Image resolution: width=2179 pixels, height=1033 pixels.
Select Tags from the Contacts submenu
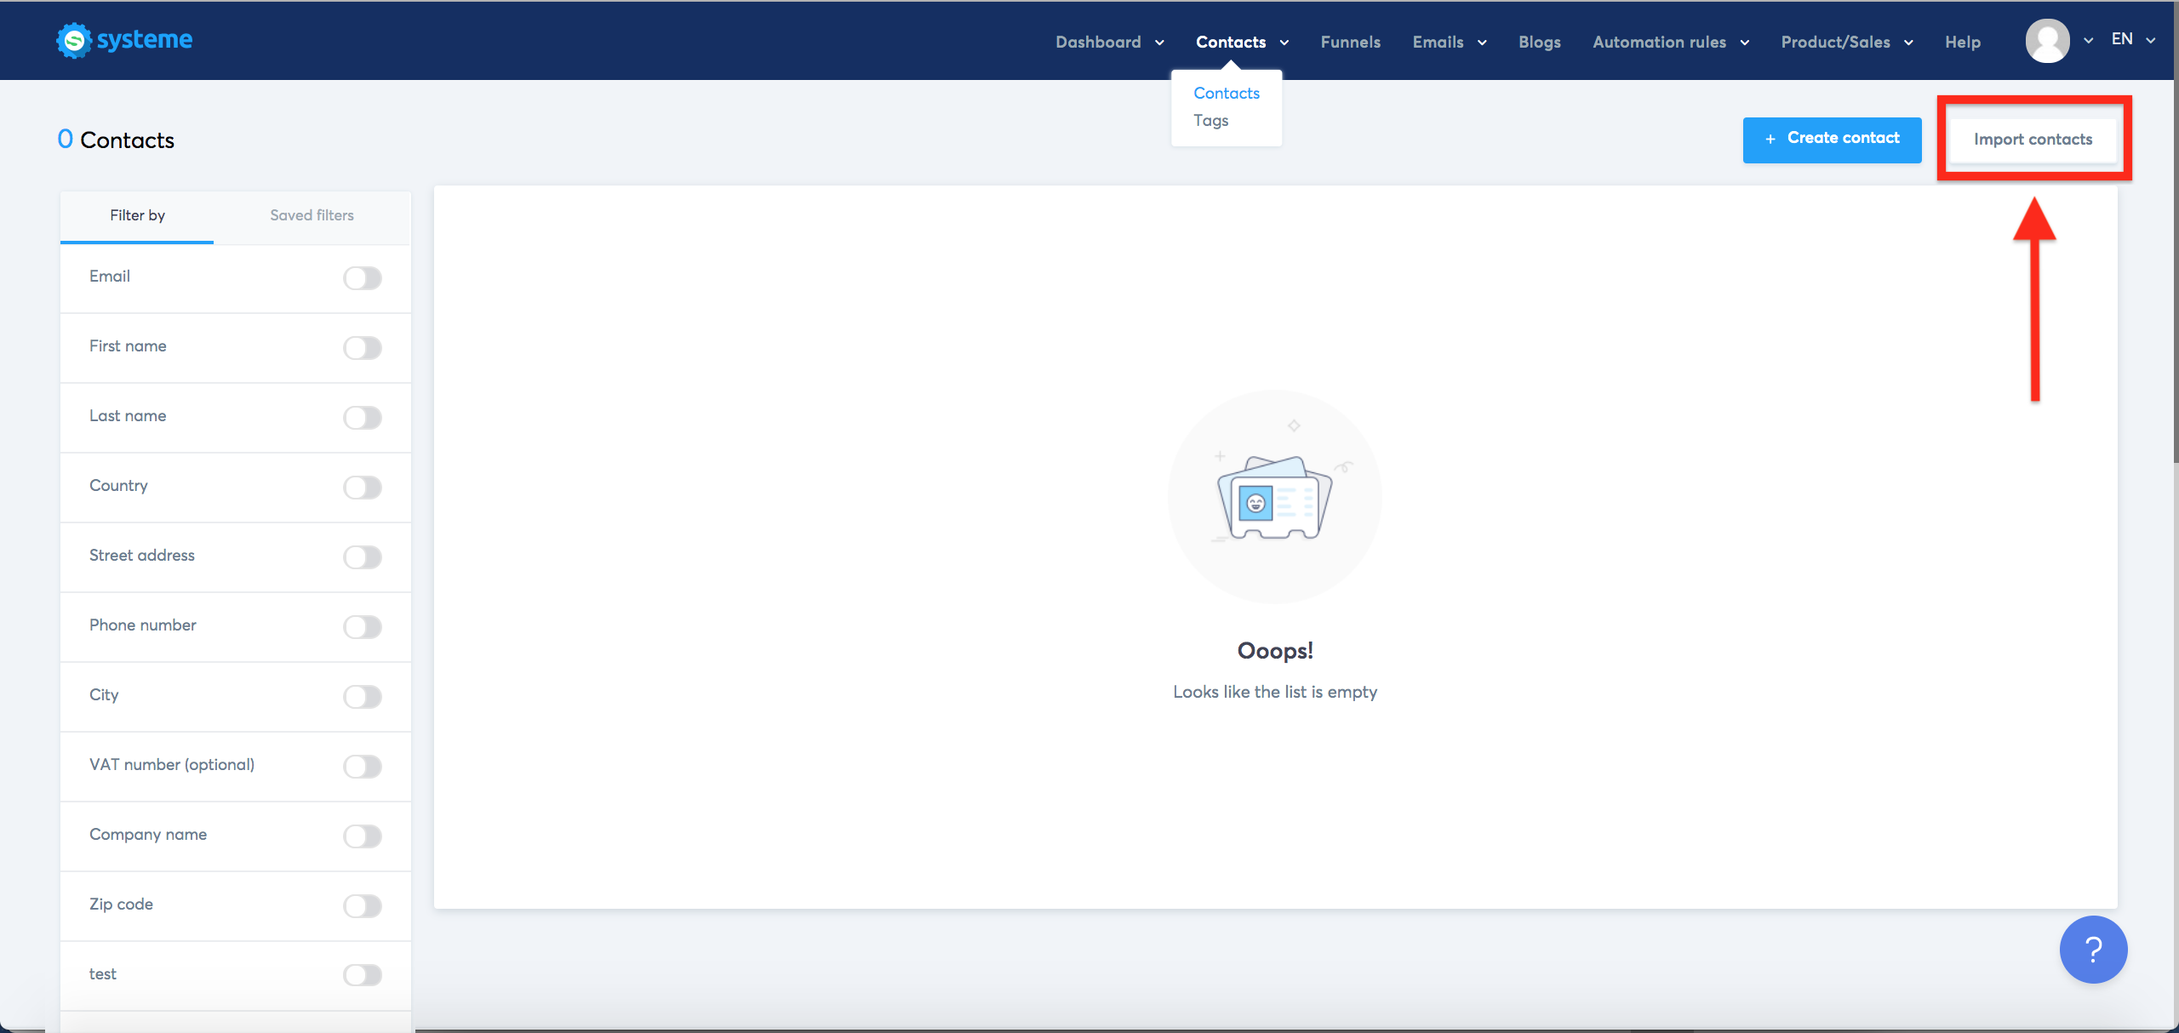pyautogui.click(x=1210, y=121)
